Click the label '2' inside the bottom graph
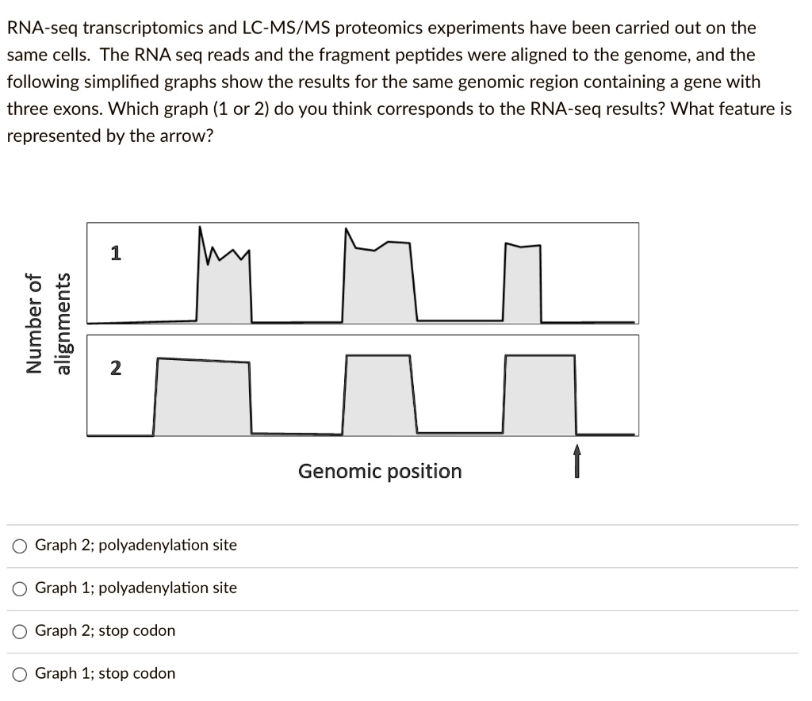The image size is (812, 701). (x=115, y=366)
